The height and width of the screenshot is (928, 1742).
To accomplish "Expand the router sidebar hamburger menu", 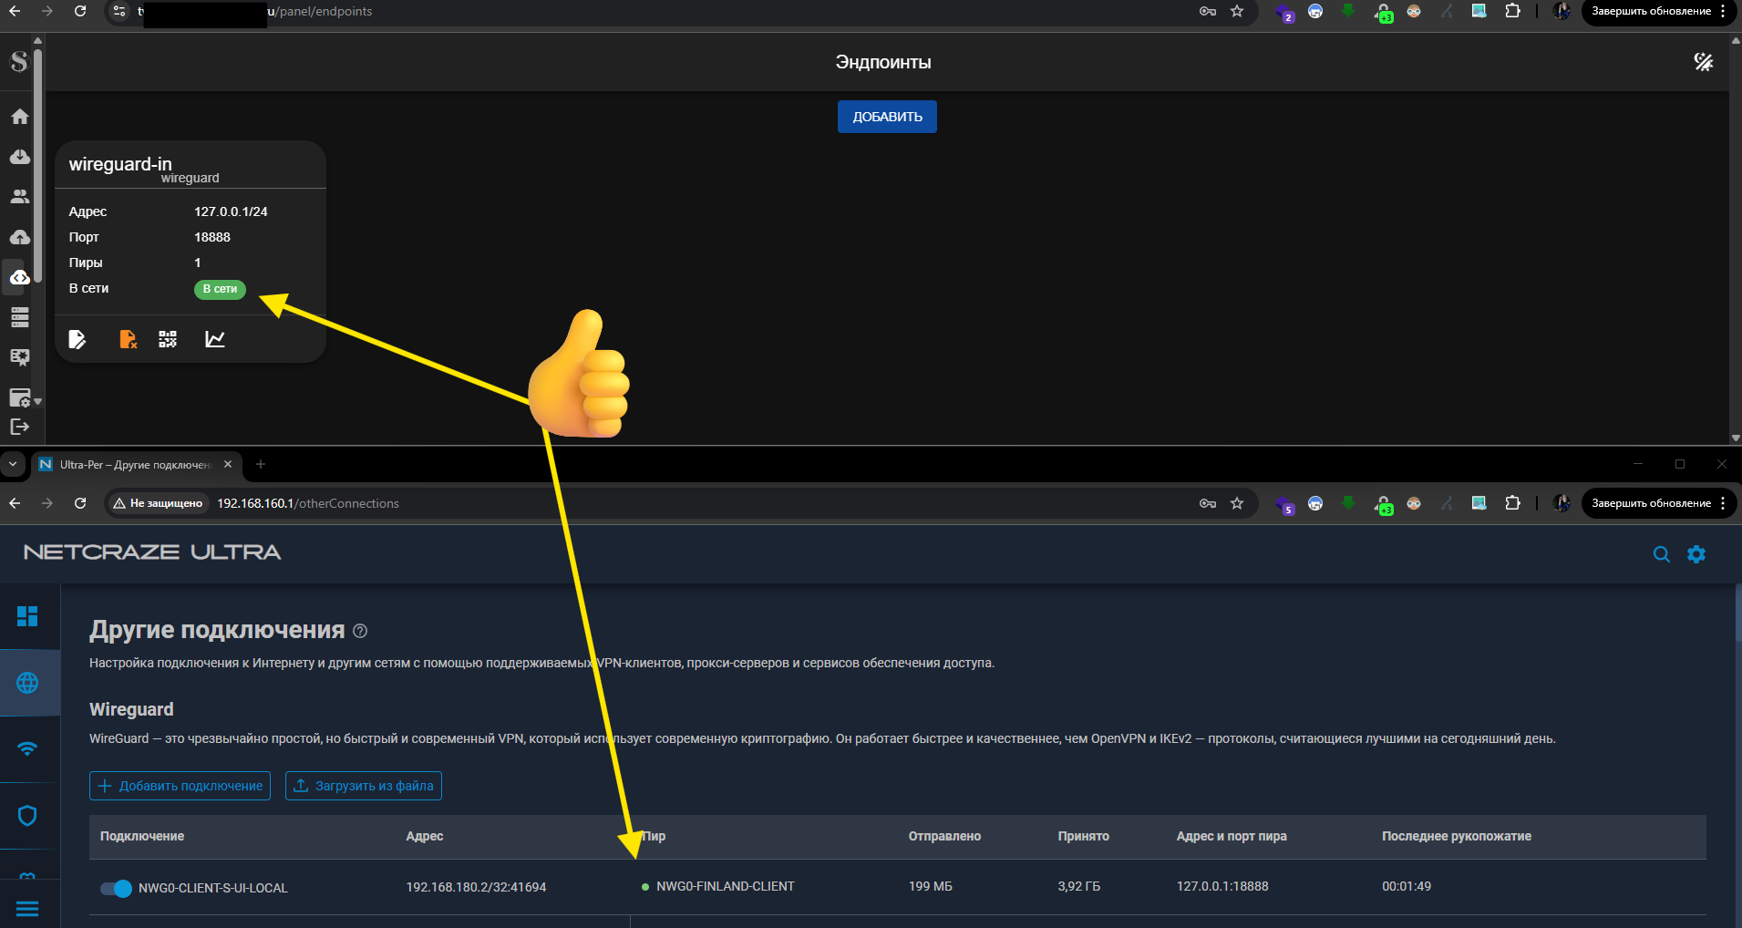I will (27, 909).
